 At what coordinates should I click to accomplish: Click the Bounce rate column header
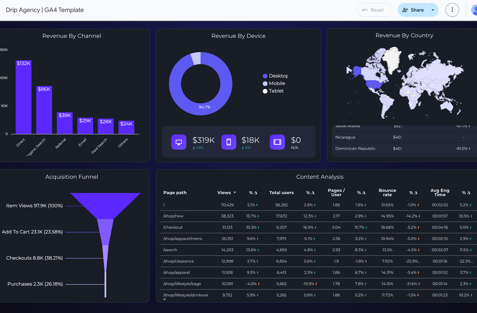(x=387, y=193)
